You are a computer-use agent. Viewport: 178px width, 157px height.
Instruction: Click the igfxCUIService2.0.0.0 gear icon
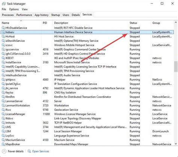(3, 54)
